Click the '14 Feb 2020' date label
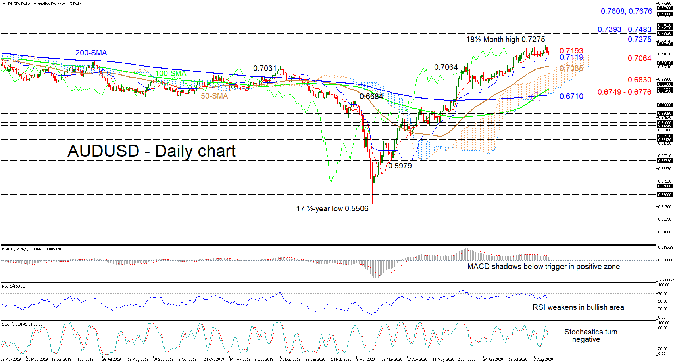 pos(341,360)
